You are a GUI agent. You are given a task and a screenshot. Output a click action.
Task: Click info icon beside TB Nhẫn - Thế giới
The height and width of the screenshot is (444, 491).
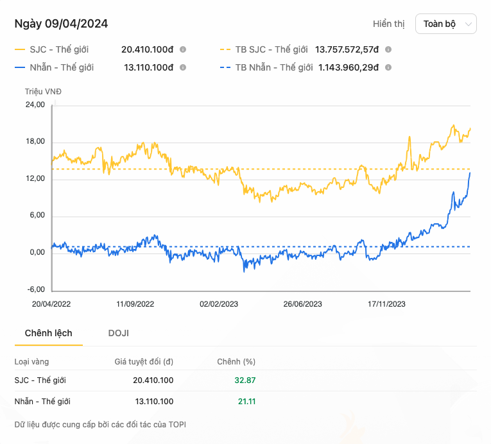pyautogui.click(x=388, y=67)
